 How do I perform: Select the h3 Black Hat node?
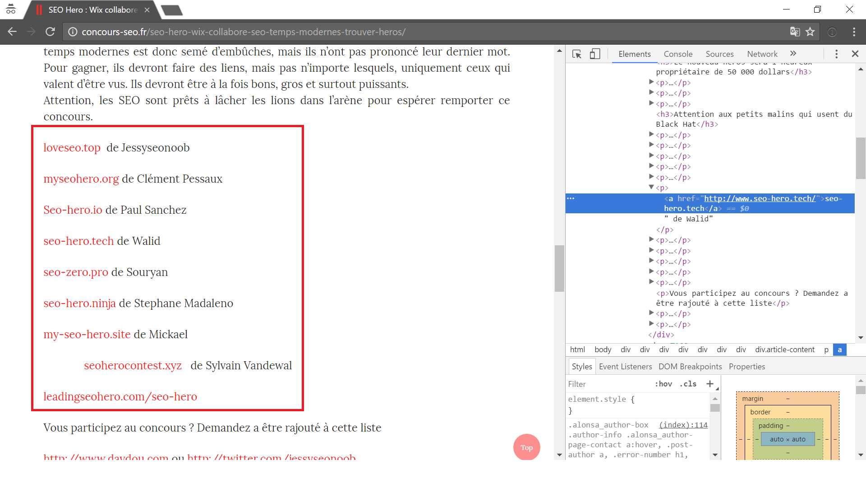point(754,119)
